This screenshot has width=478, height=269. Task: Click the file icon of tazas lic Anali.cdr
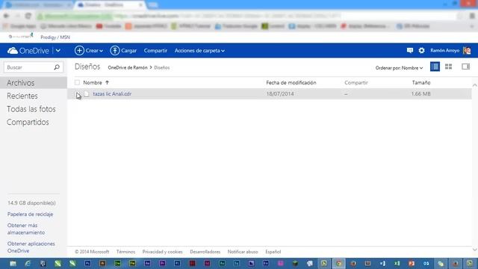[x=87, y=94]
